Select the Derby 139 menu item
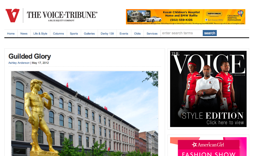The width and height of the screenshot is (254, 156). point(107,34)
